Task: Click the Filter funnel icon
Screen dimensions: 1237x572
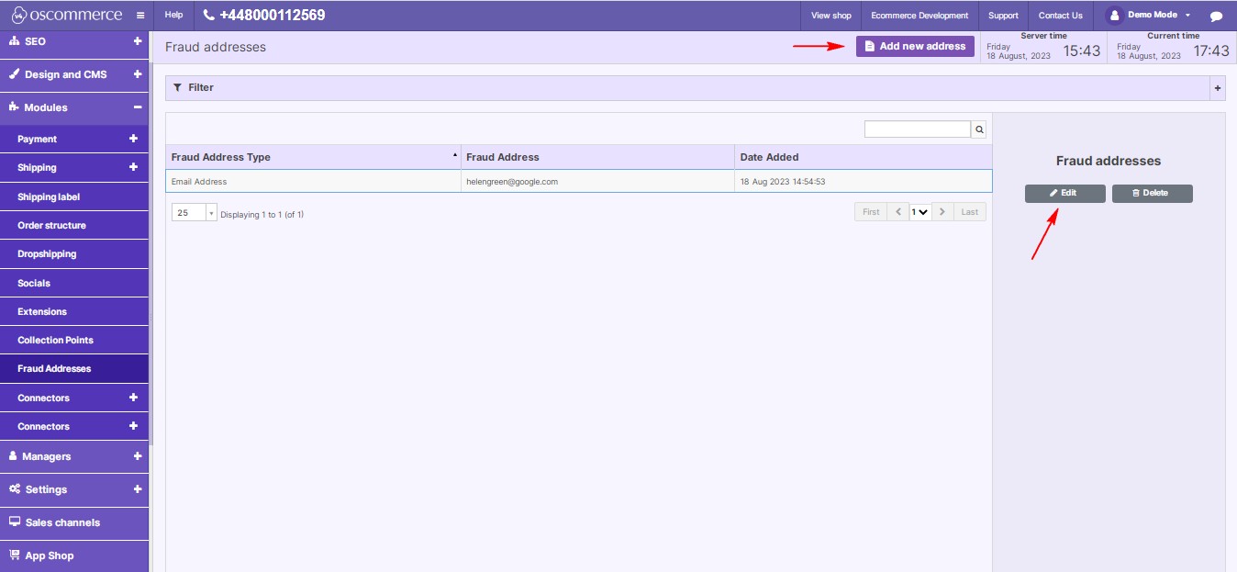Action: coord(177,88)
